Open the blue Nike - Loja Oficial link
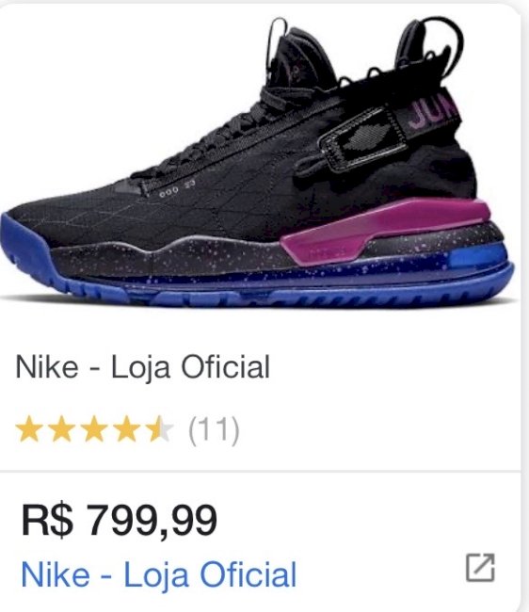The image size is (529, 612). click(159, 574)
